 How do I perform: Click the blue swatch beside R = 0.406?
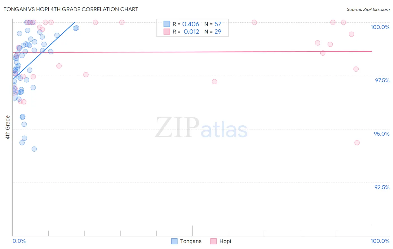pyautogui.click(x=167, y=24)
